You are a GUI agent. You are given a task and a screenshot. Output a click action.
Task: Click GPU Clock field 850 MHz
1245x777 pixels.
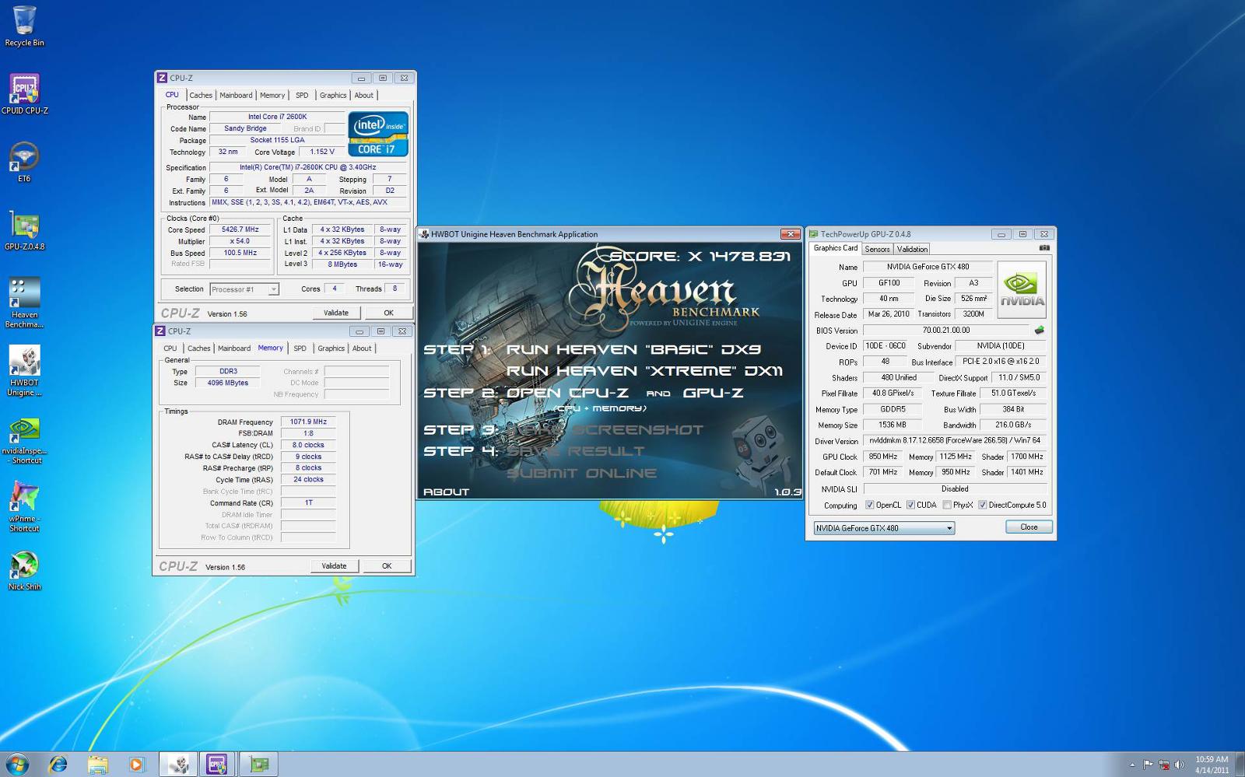click(x=883, y=457)
